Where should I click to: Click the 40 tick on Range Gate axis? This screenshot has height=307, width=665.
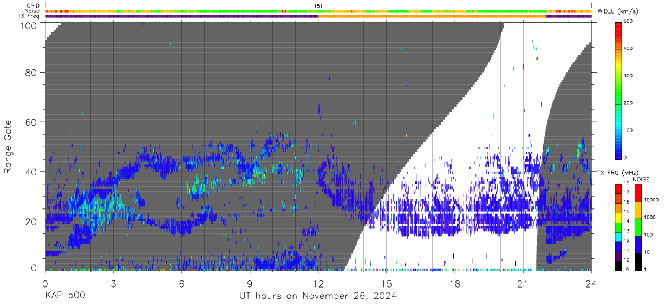click(x=31, y=172)
